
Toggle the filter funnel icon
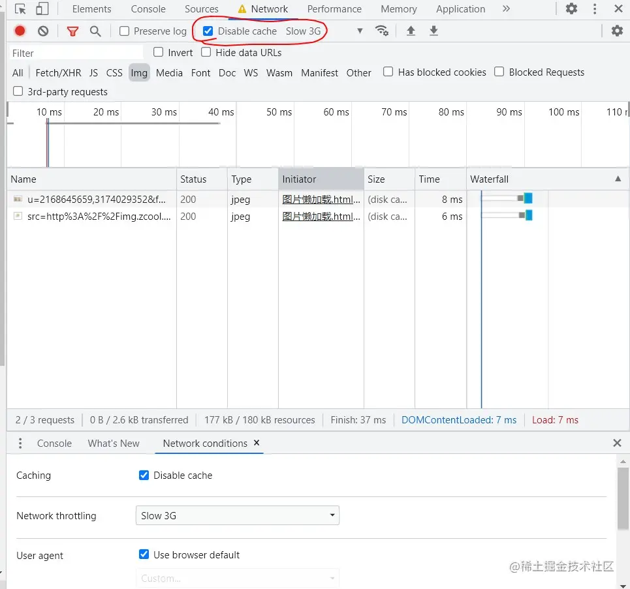[x=72, y=31]
